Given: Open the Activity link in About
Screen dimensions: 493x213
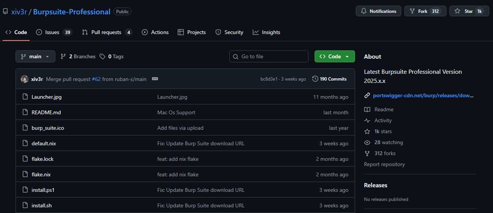Looking at the screenshot, I should tap(383, 120).
